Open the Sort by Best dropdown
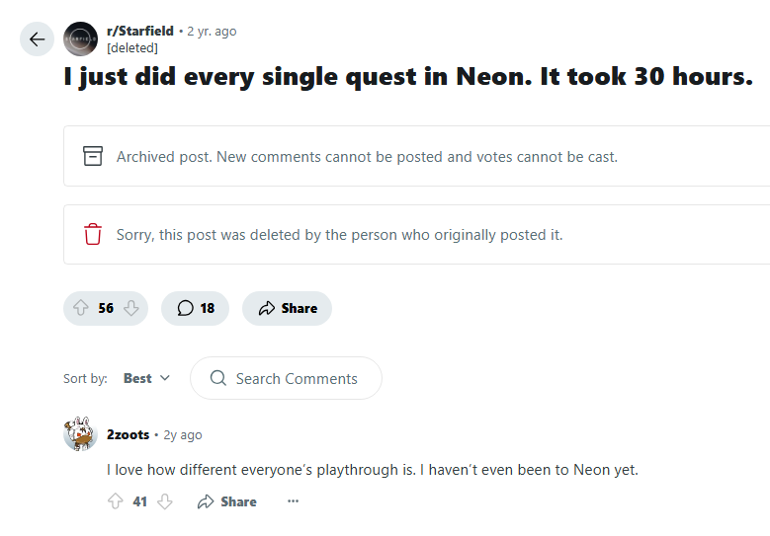The width and height of the screenshot is (770, 536). pyautogui.click(x=146, y=378)
